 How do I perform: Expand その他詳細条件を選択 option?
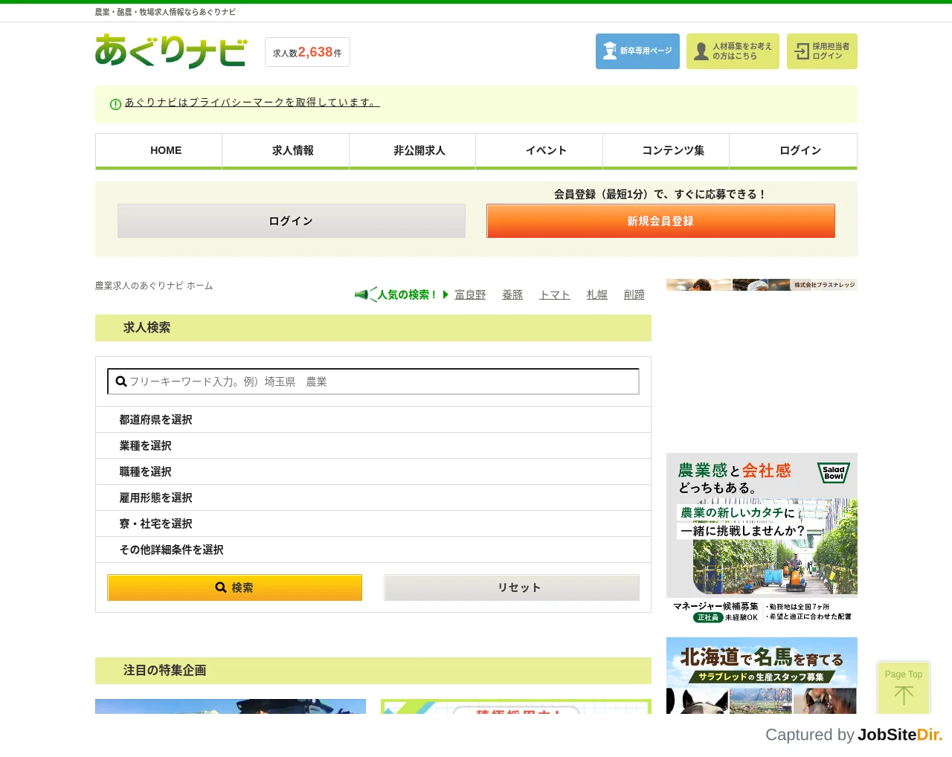point(373,550)
